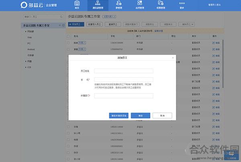
Task: Focus the sidebar department and employee search field
Action: point(43,17)
